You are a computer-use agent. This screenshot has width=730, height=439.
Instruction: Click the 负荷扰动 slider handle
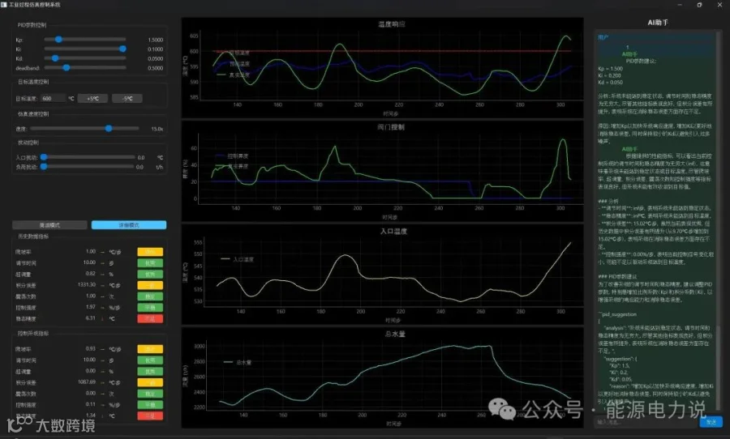(44, 167)
